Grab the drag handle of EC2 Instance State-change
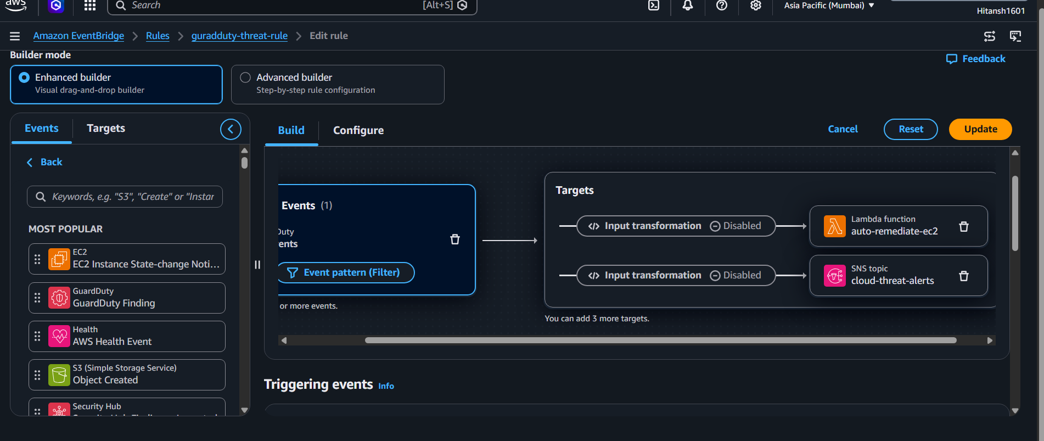Screen dimensions: 1044x441 (37, 259)
